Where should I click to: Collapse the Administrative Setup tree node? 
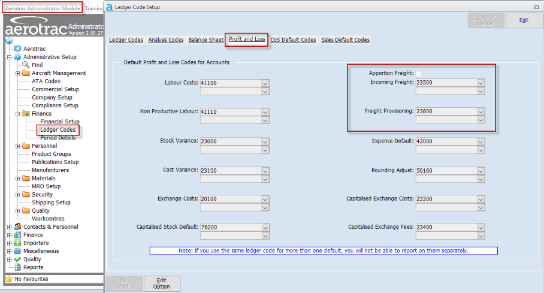[x=10, y=57]
